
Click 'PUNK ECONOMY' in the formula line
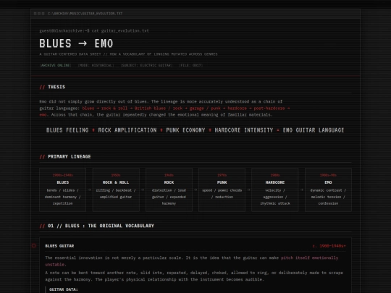coord(185,130)
